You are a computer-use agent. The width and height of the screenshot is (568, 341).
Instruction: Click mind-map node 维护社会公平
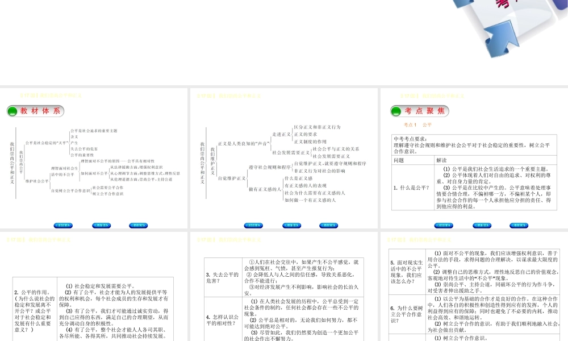pos(36,181)
